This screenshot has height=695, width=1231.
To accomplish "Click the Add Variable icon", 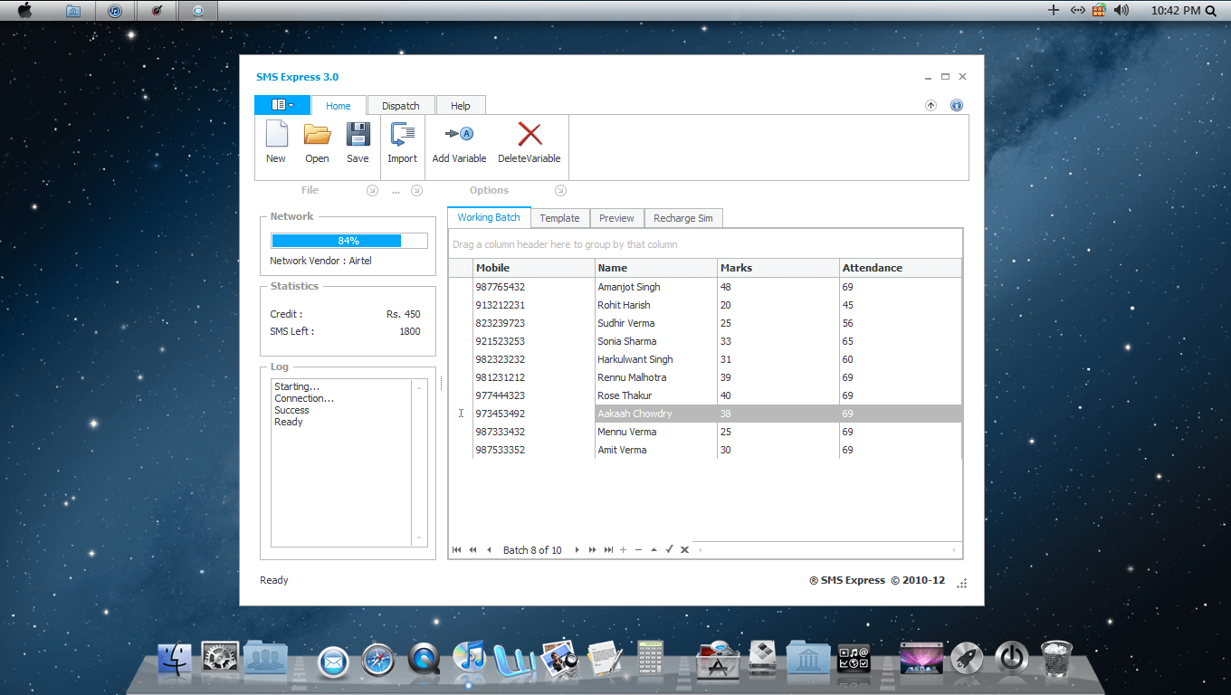I will click(459, 136).
